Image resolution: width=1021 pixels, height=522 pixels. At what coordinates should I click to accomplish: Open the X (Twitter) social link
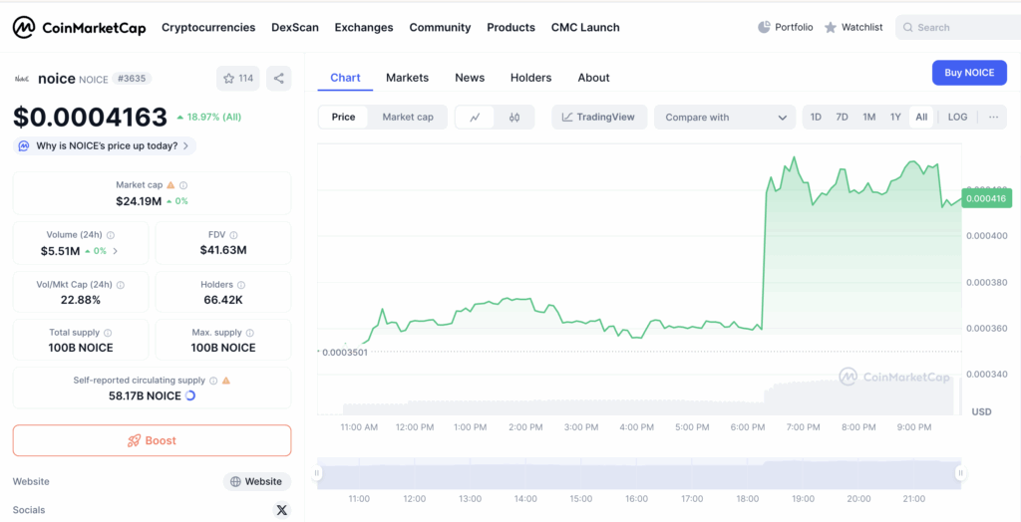(281, 510)
